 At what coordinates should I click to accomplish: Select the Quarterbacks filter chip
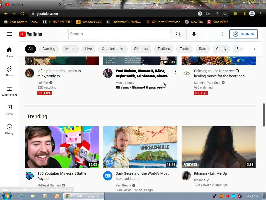click(113, 49)
